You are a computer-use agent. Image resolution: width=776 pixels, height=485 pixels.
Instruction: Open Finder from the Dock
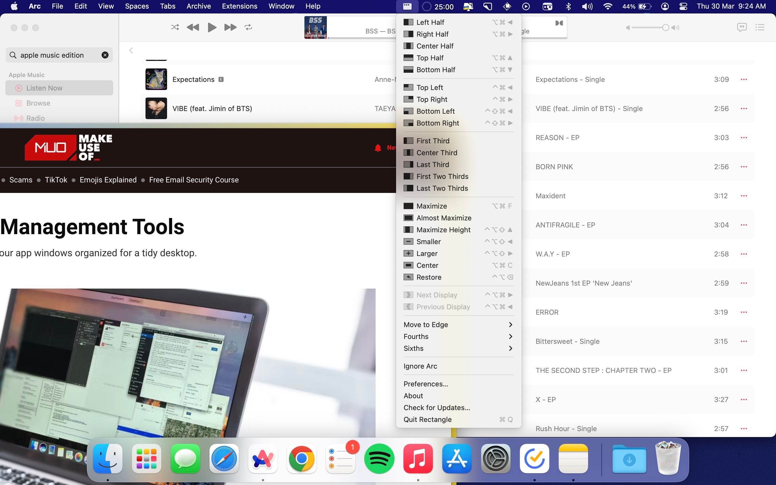[108, 459]
